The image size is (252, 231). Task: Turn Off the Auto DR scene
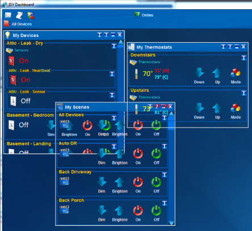(156, 154)
